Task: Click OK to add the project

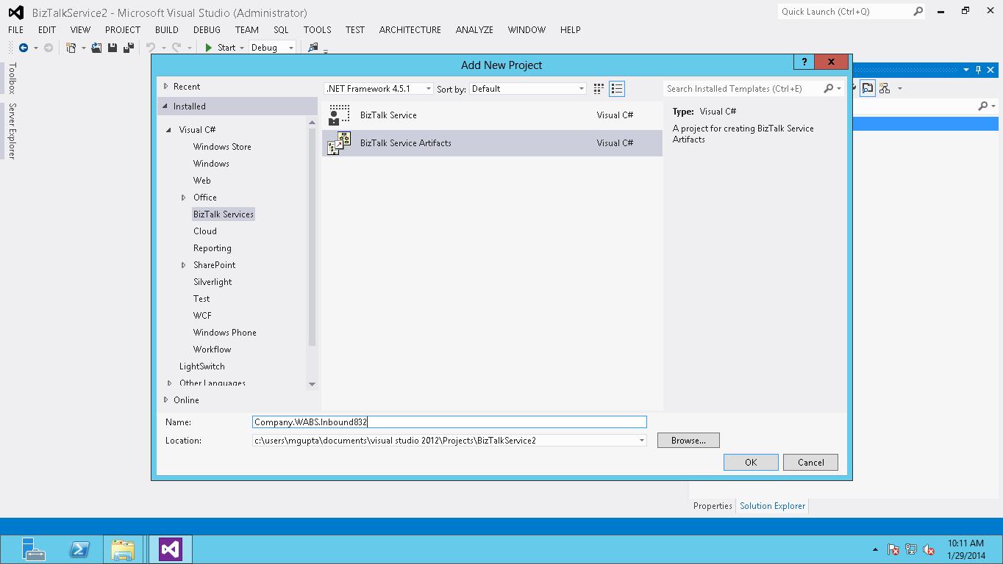Action: click(x=751, y=463)
